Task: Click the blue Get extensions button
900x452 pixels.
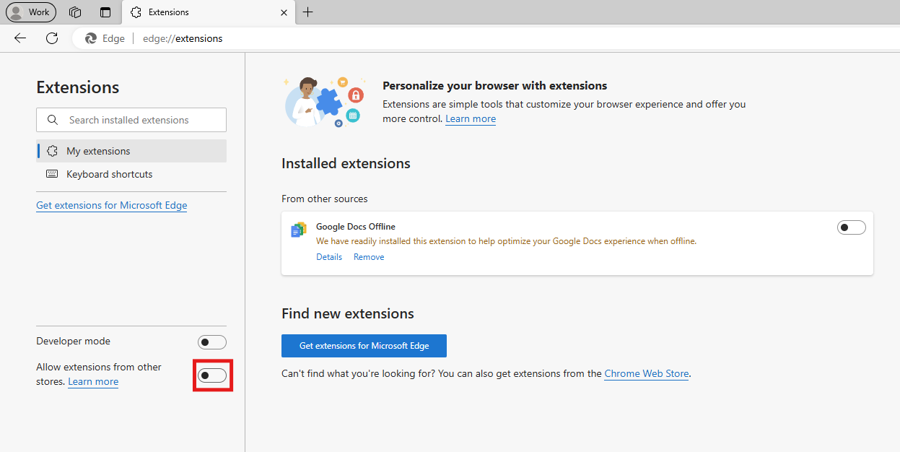Action: point(364,346)
